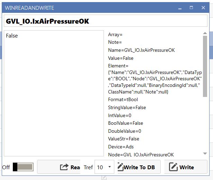Image resolution: width=213 pixels, height=180 pixels.
Task: Toggle the Off switch
Action: pyautogui.click(x=23, y=167)
